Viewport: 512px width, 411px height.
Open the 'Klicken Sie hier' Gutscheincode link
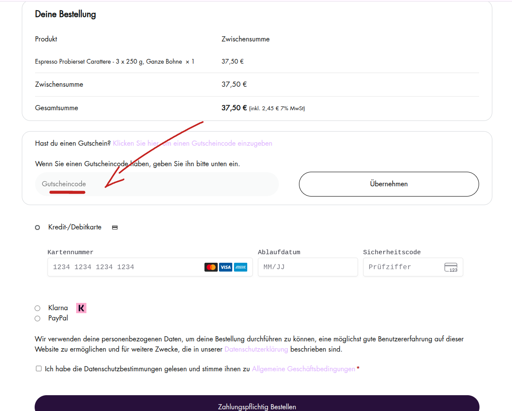point(192,144)
